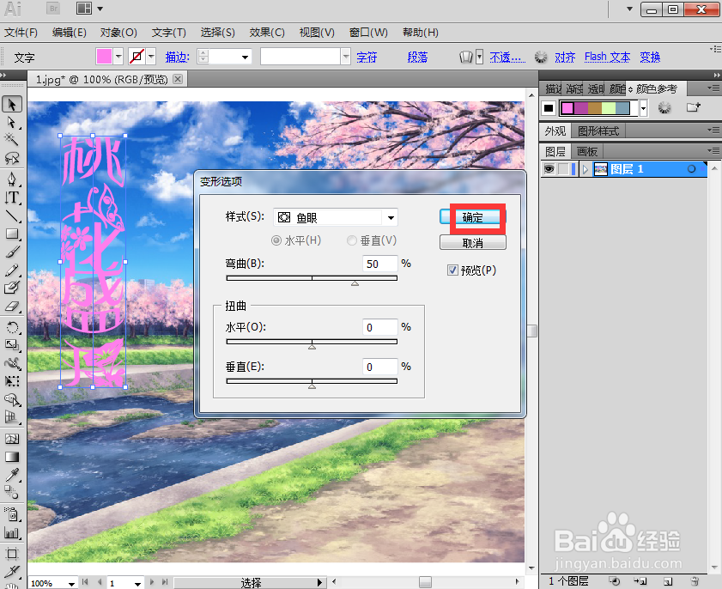Expand 图层 1 disclosure triangle

(585, 169)
